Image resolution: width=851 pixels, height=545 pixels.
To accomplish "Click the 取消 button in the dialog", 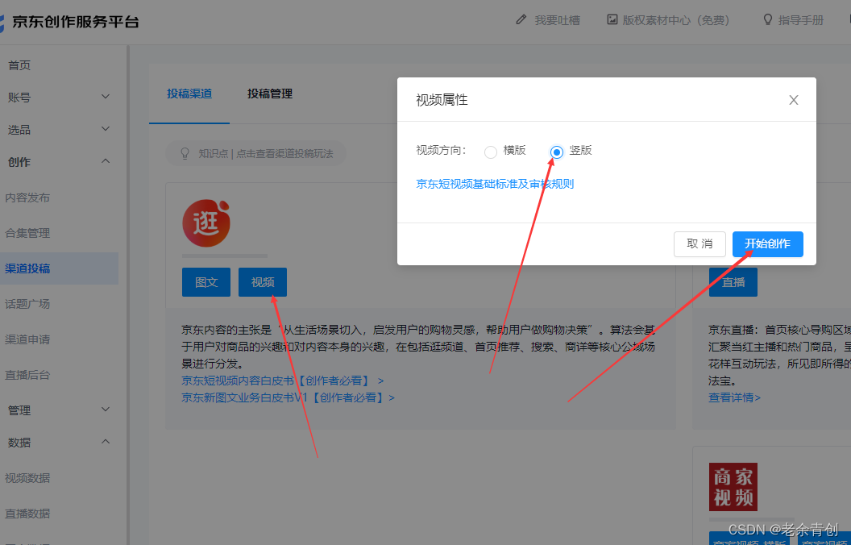I will 699,244.
